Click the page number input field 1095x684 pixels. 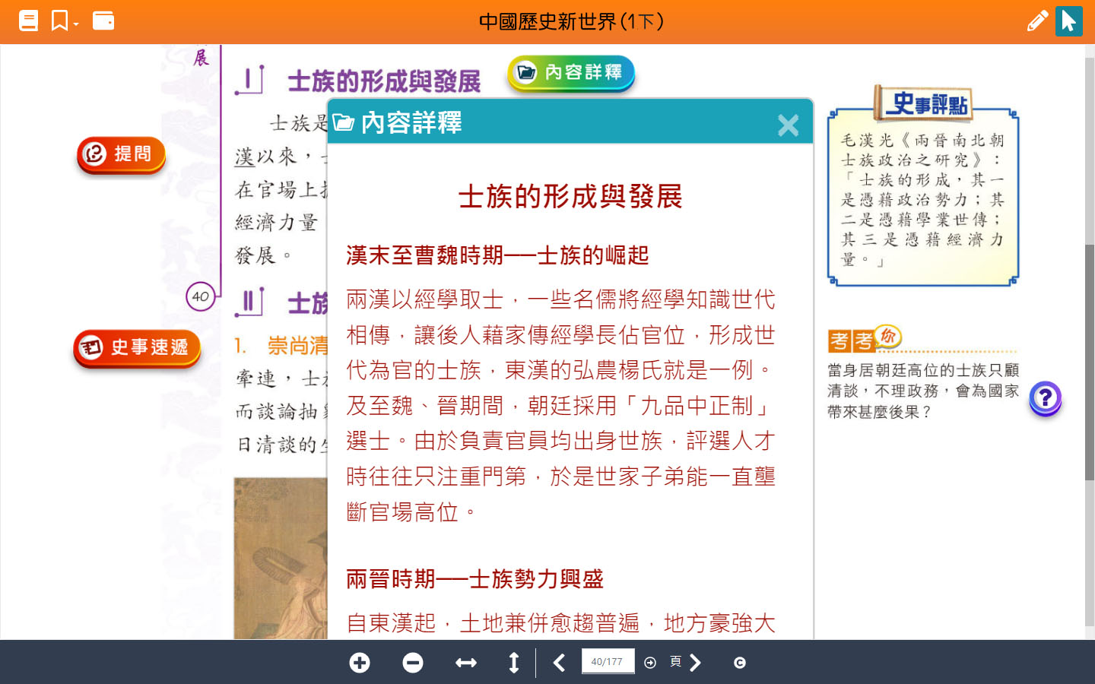[607, 661]
